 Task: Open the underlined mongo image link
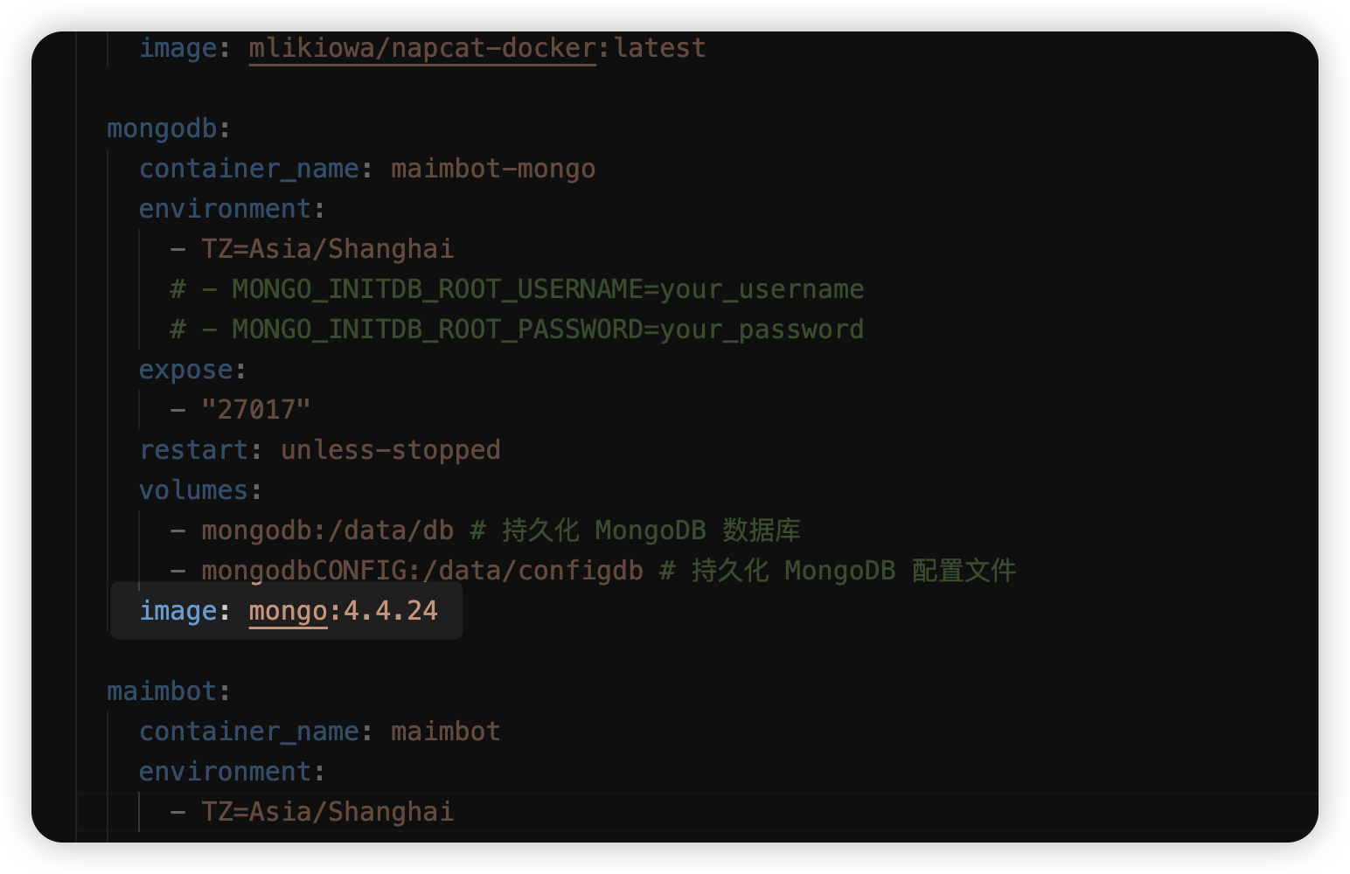point(288,611)
